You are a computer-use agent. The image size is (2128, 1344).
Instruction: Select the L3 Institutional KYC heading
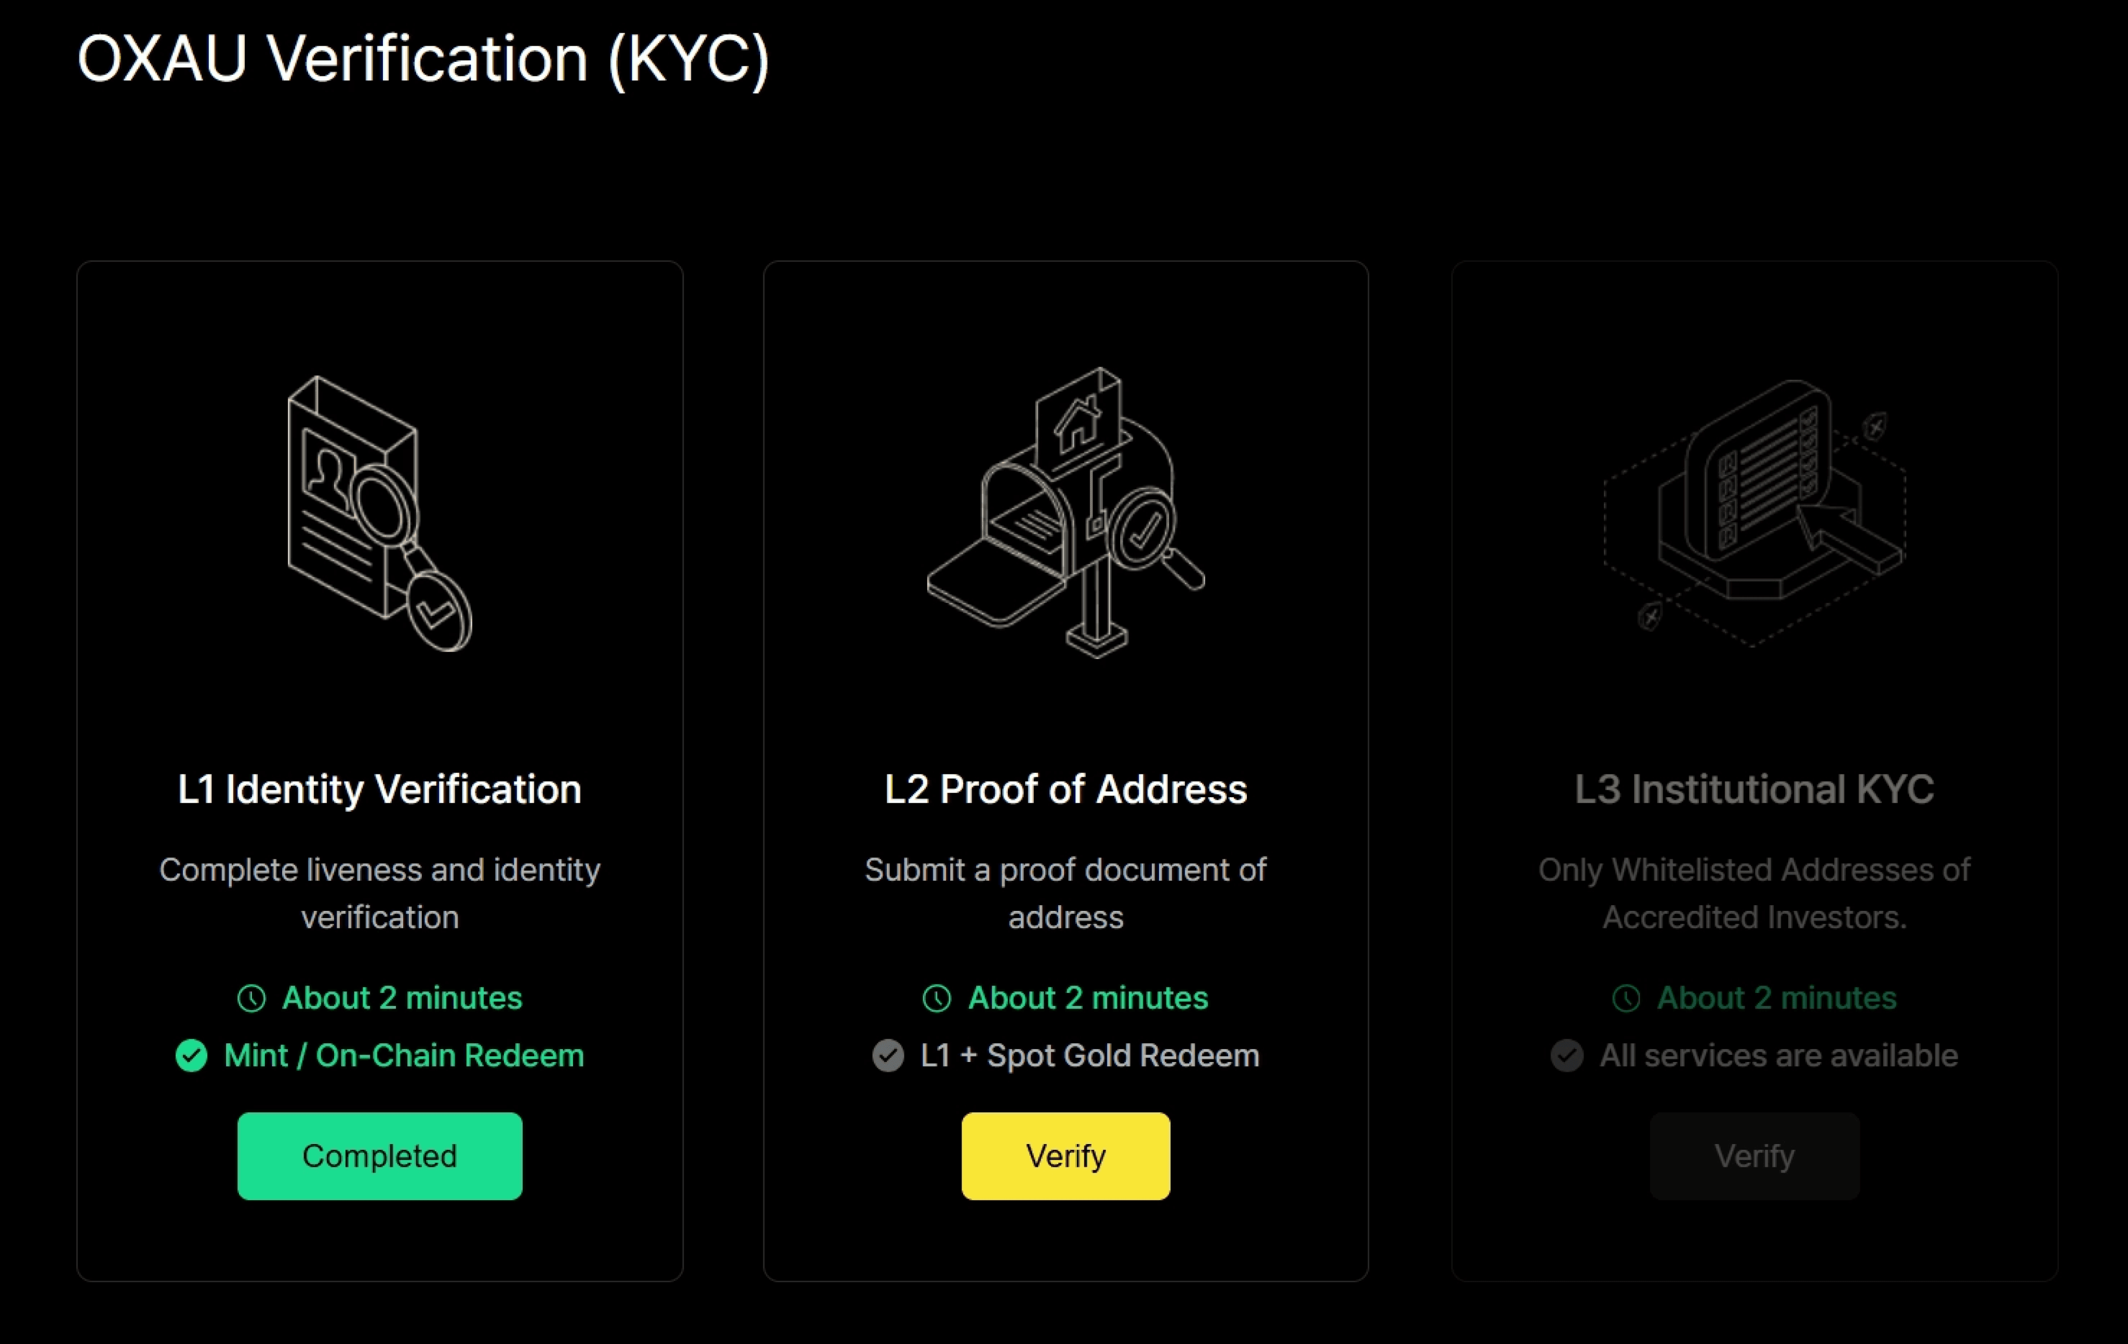1754,789
